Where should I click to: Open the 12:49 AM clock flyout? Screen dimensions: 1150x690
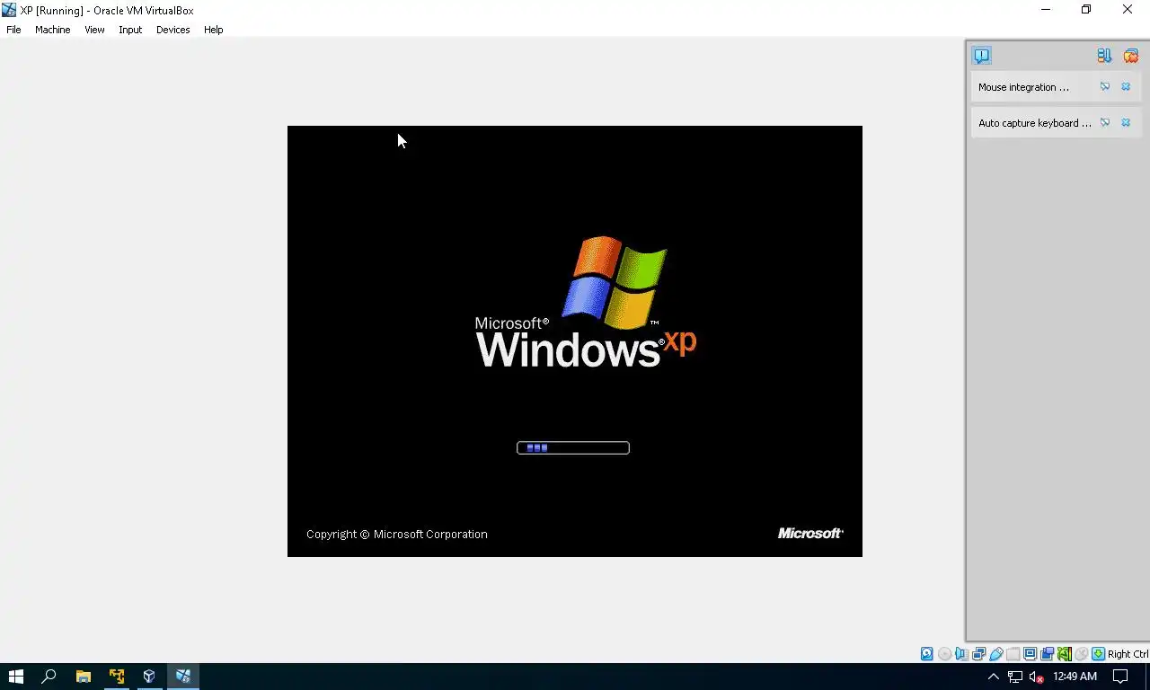click(1075, 677)
